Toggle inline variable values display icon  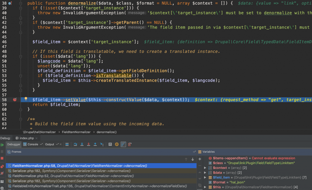pos(123,144)
